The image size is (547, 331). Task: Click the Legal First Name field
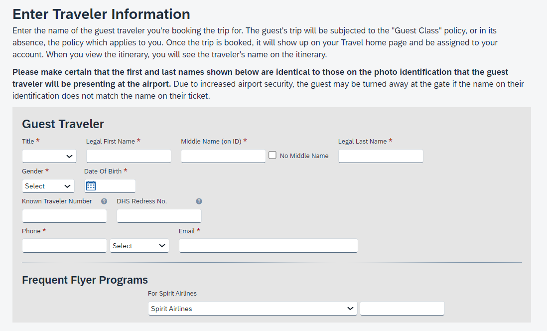pos(129,156)
